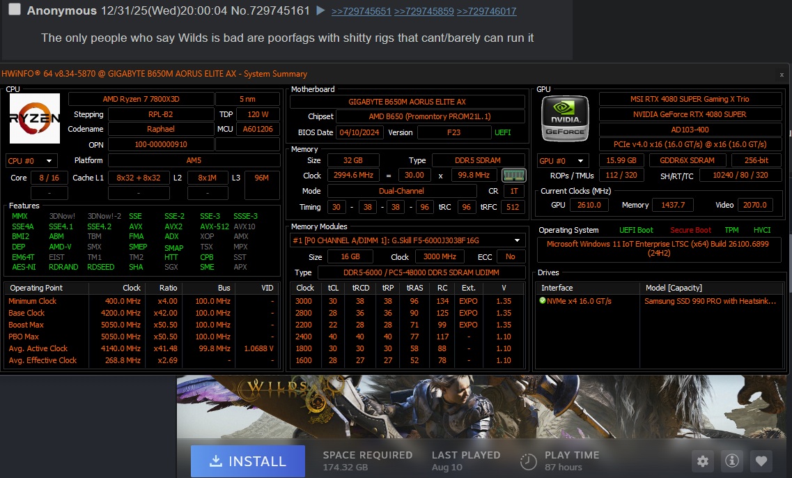
Task: Select the AMD Ryzen 7 7800X3D field
Action: click(141, 99)
